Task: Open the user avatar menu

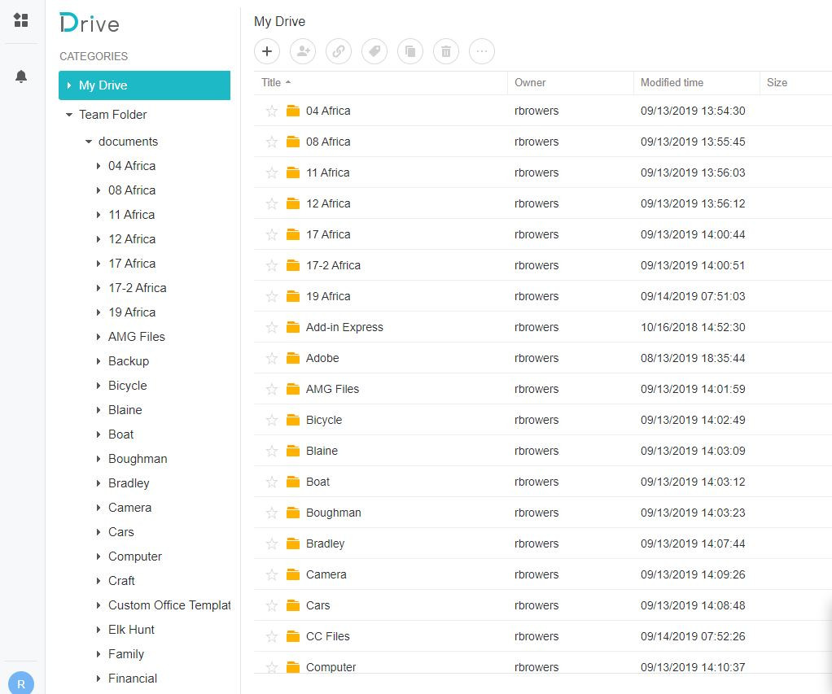Action: pyautogui.click(x=20, y=683)
